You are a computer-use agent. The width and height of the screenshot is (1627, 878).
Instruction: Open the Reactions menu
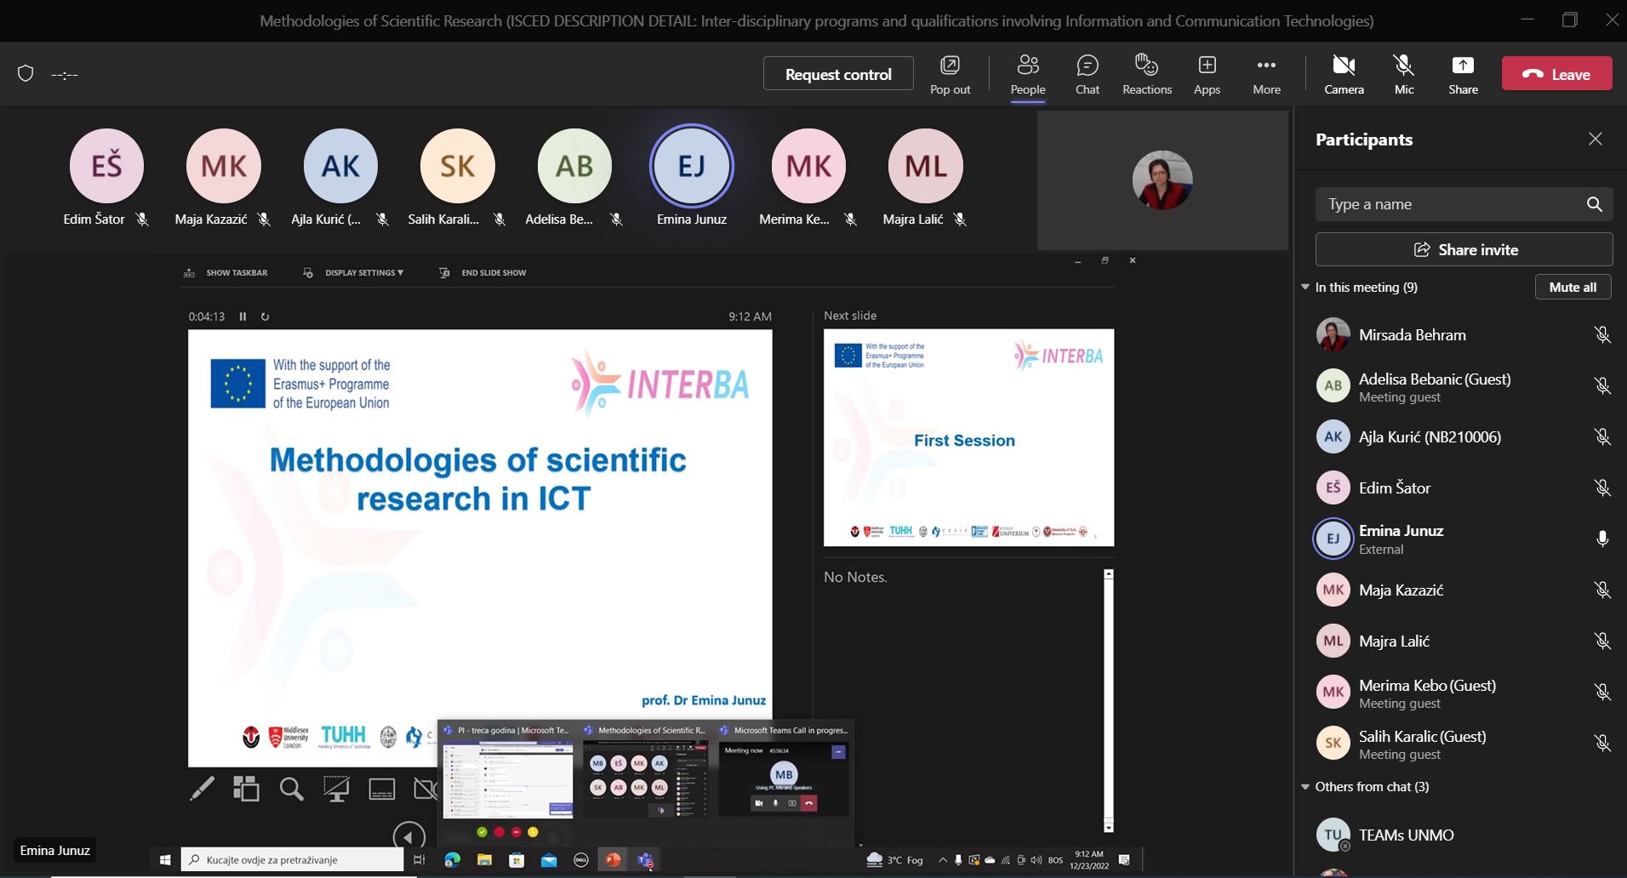coord(1146,75)
